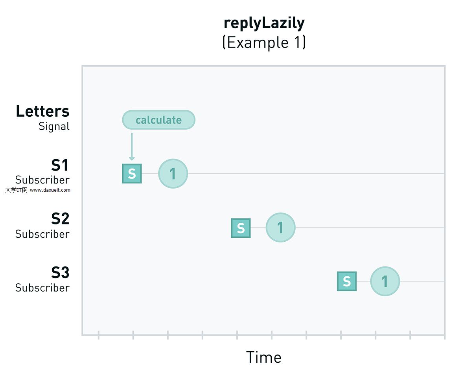This screenshot has height=380, width=464.
Task: Click the S1 subscribe square marker
Action: click(x=132, y=174)
